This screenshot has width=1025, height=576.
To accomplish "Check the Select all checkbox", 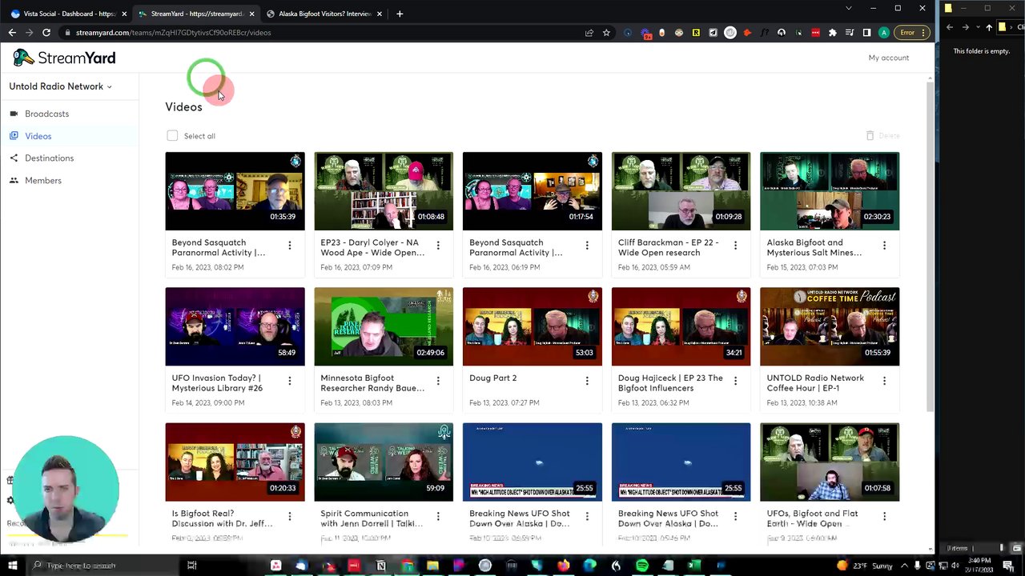I will pos(172,136).
